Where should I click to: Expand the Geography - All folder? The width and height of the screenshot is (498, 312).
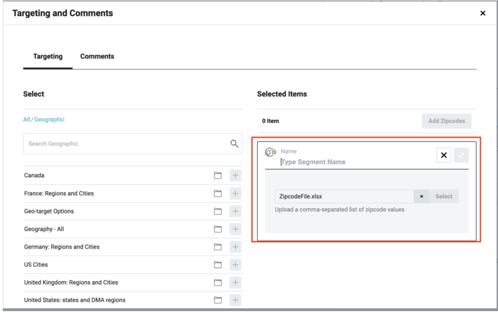(218, 229)
